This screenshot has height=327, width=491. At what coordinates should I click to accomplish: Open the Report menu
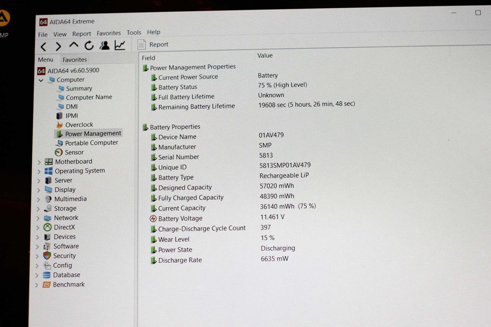(82, 34)
